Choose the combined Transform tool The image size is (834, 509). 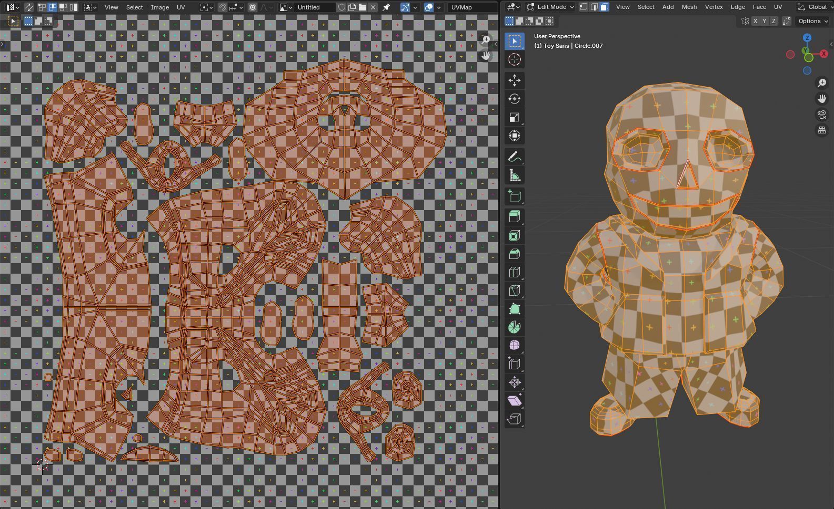514,136
